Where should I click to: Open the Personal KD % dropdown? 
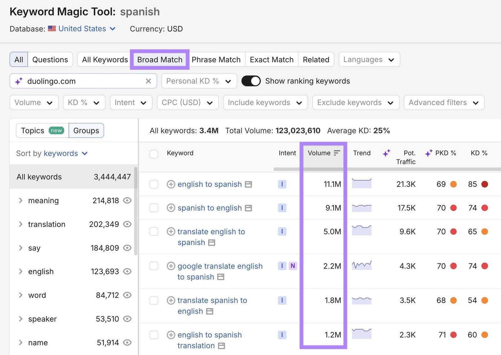pos(199,81)
